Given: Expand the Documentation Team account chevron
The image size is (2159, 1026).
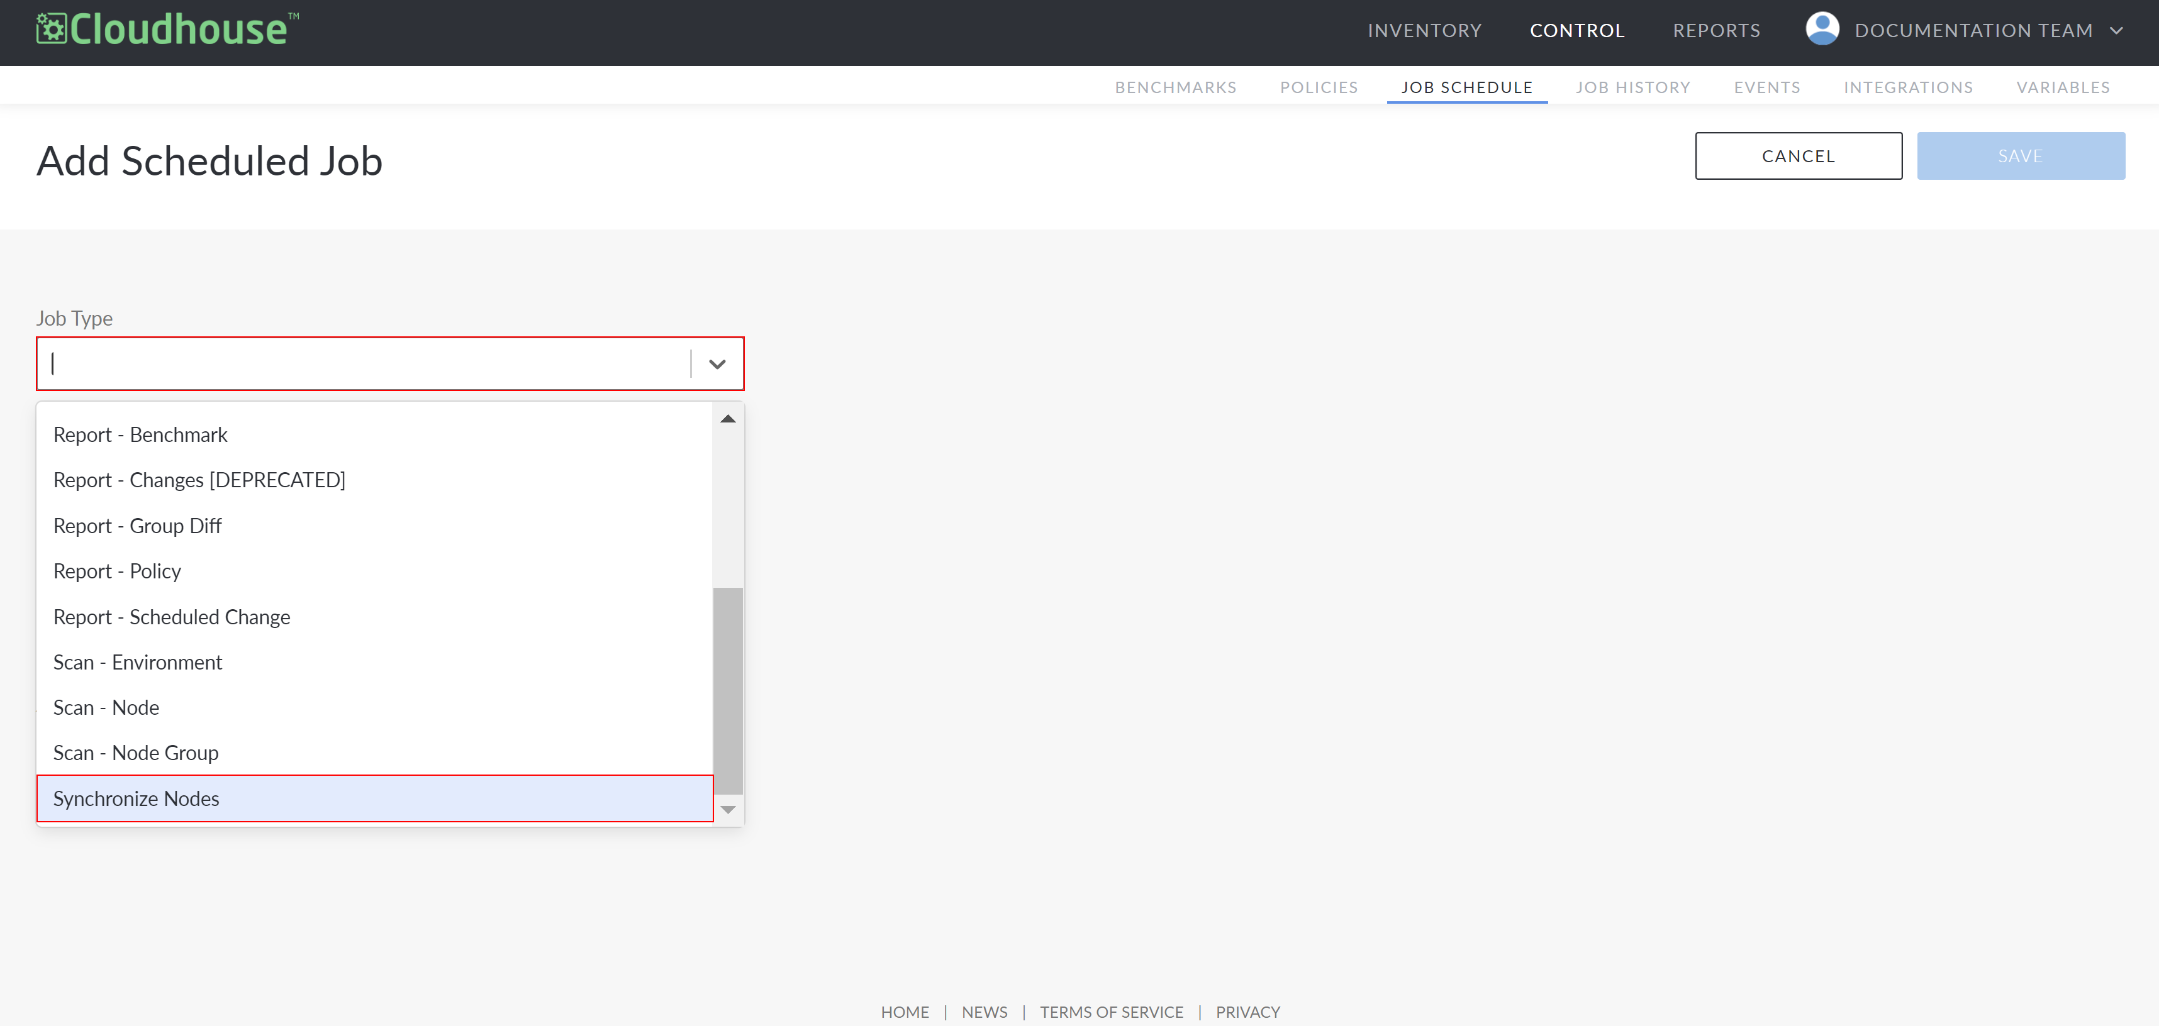Looking at the screenshot, I should (2117, 31).
